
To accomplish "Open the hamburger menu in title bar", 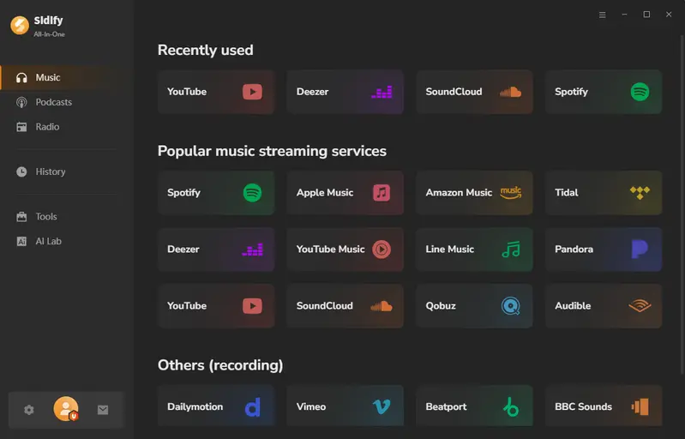I will [602, 15].
